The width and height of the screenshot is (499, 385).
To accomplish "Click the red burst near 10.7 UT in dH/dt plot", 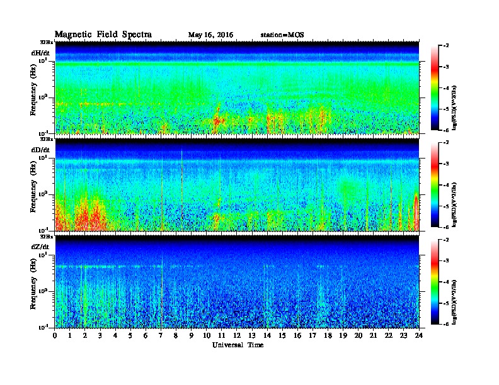I will (x=218, y=120).
